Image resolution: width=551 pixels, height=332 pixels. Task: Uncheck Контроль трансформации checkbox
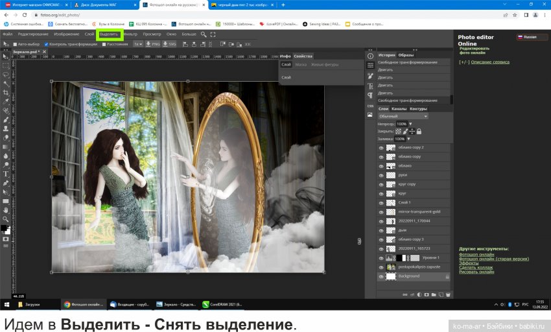coord(46,44)
